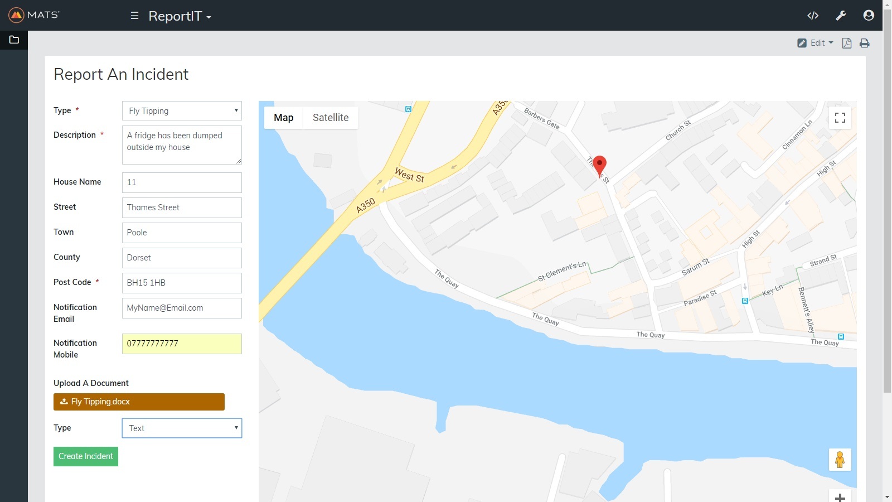Click the Fly Tipping.docx upload button

pos(139,402)
